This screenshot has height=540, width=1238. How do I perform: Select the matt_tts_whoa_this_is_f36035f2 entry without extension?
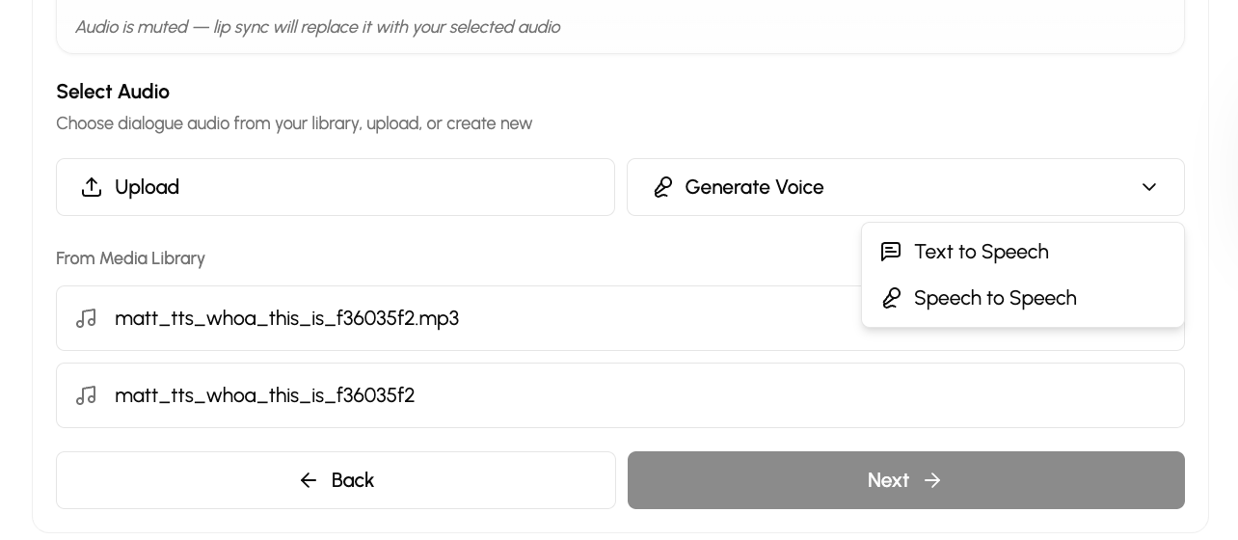[264, 395]
